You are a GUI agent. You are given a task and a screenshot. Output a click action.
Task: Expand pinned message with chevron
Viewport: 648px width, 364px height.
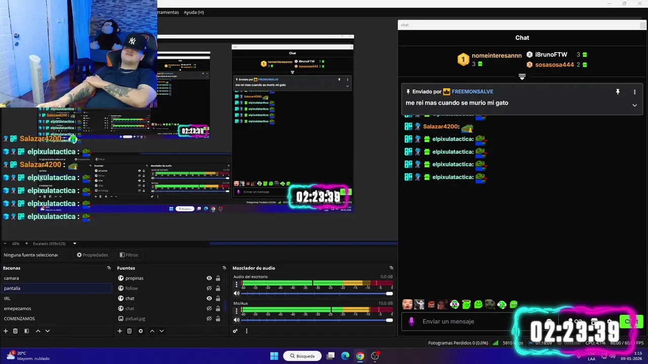click(634, 105)
